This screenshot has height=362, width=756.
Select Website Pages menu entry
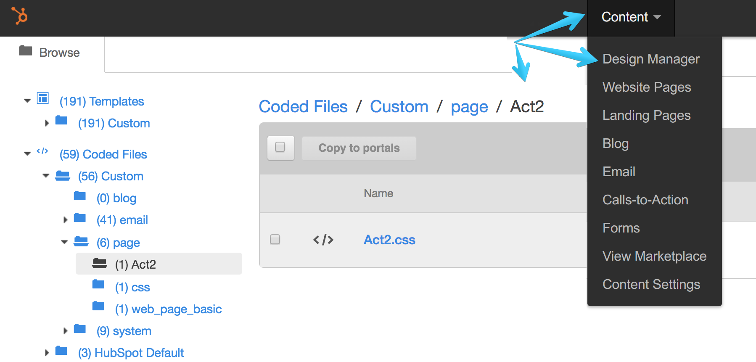pyautogui.click(x=647, y=87)
